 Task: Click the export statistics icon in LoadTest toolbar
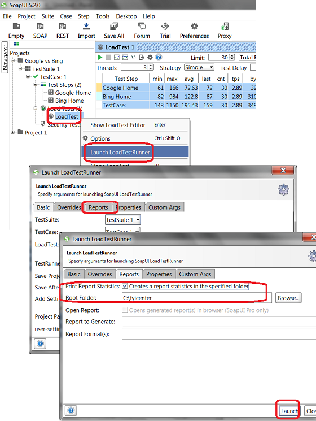click(142, 57)
